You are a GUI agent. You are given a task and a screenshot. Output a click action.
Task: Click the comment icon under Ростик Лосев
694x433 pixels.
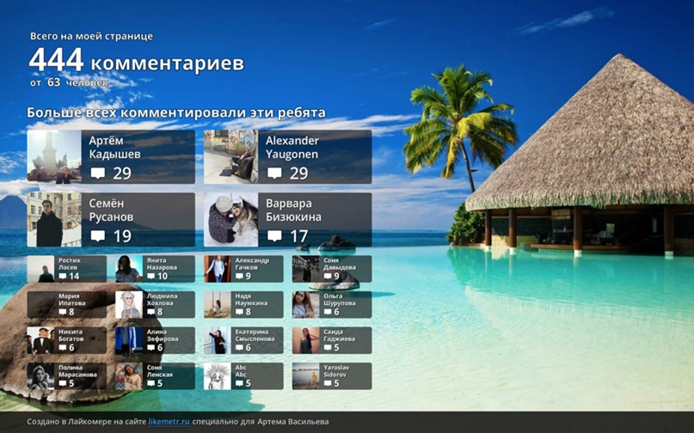[x=63, y=277]
